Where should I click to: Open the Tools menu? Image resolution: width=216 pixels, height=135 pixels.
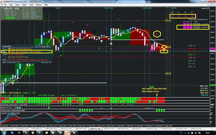[31, 5]
